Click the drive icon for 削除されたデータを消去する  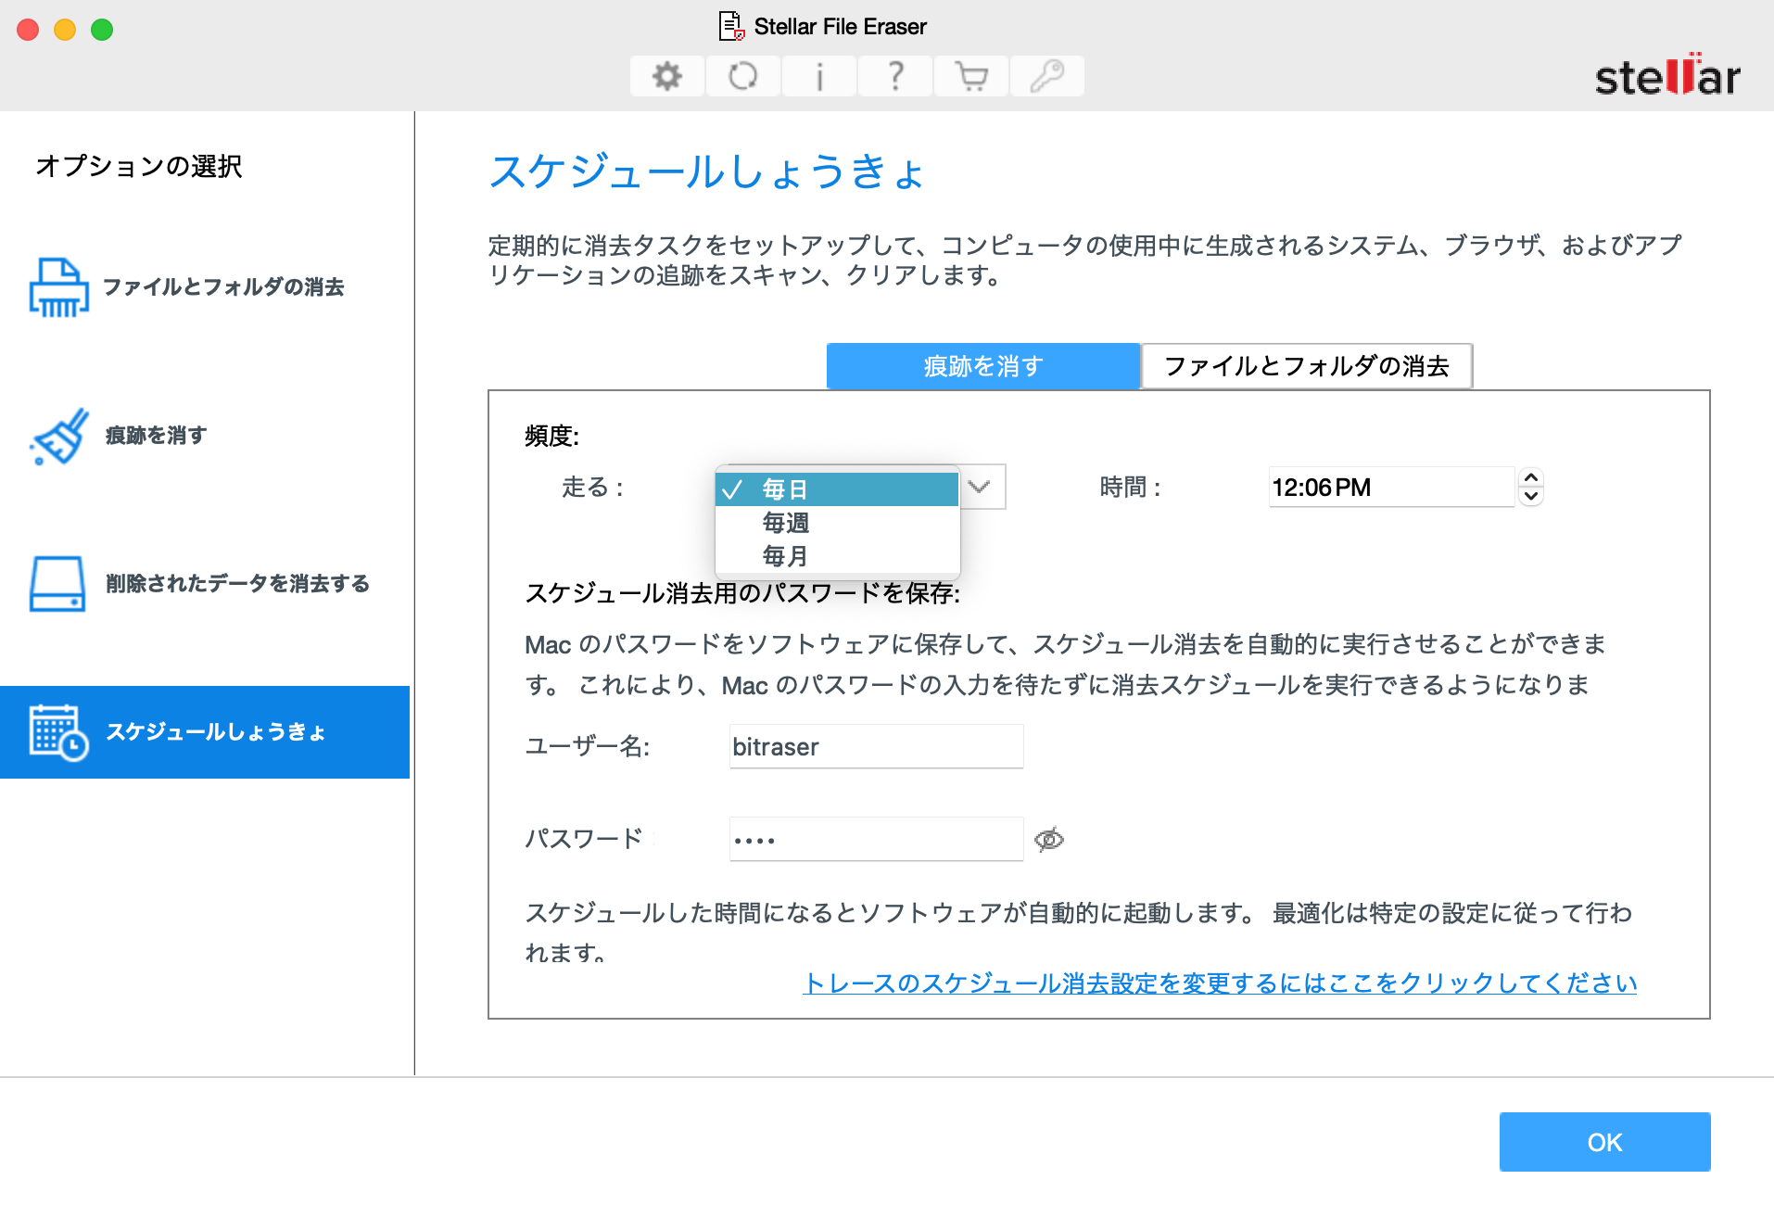click(57, 584)
